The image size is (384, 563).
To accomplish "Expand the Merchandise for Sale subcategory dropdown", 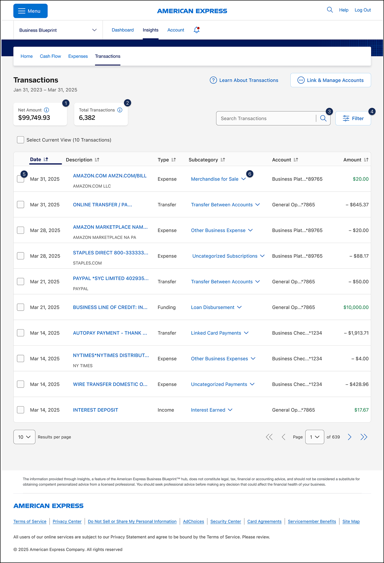I will click(243, 179).
